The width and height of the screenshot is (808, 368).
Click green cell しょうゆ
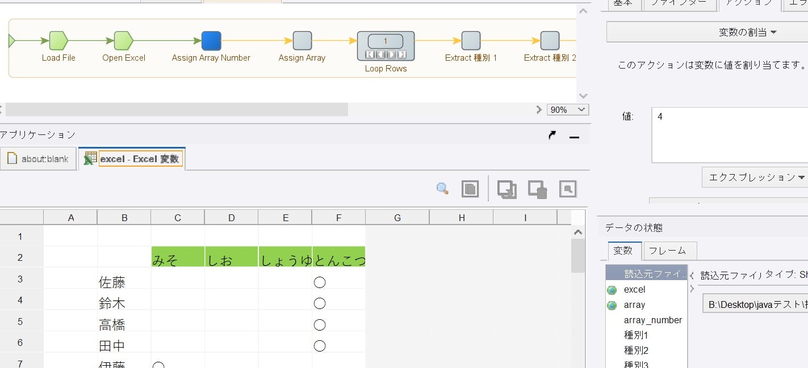(x=285, y=257)
